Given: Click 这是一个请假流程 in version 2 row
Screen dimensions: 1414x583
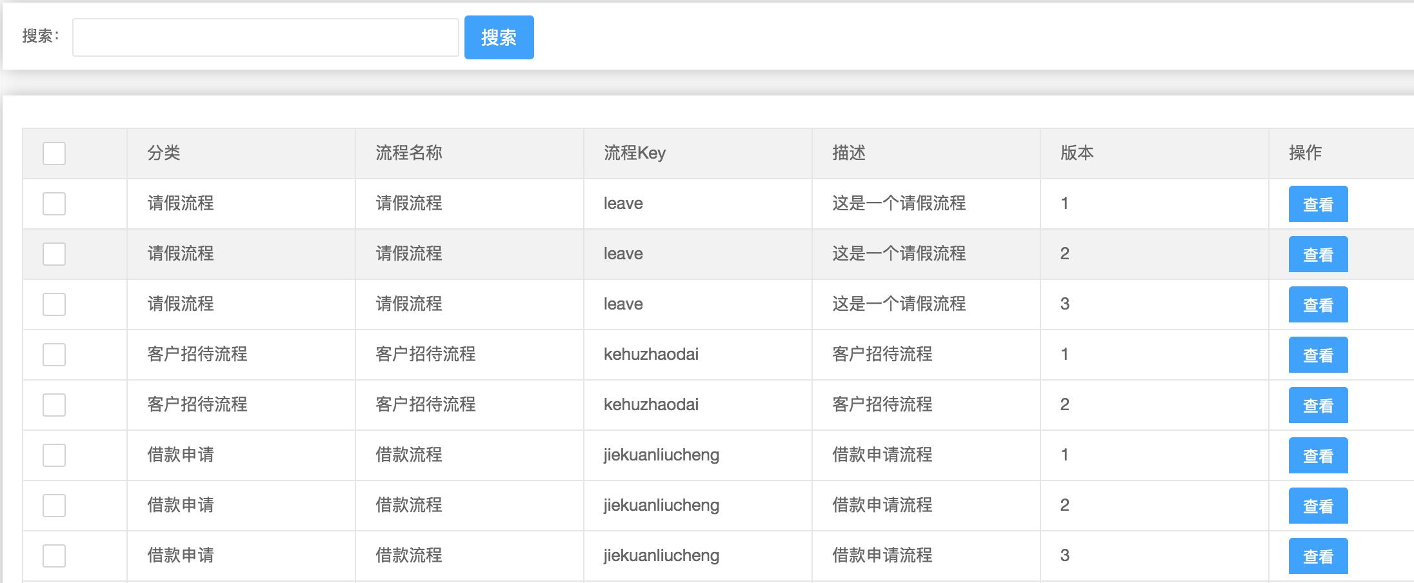Looking at the screenshot, I should pyautogui.click(x=899, y=253).
